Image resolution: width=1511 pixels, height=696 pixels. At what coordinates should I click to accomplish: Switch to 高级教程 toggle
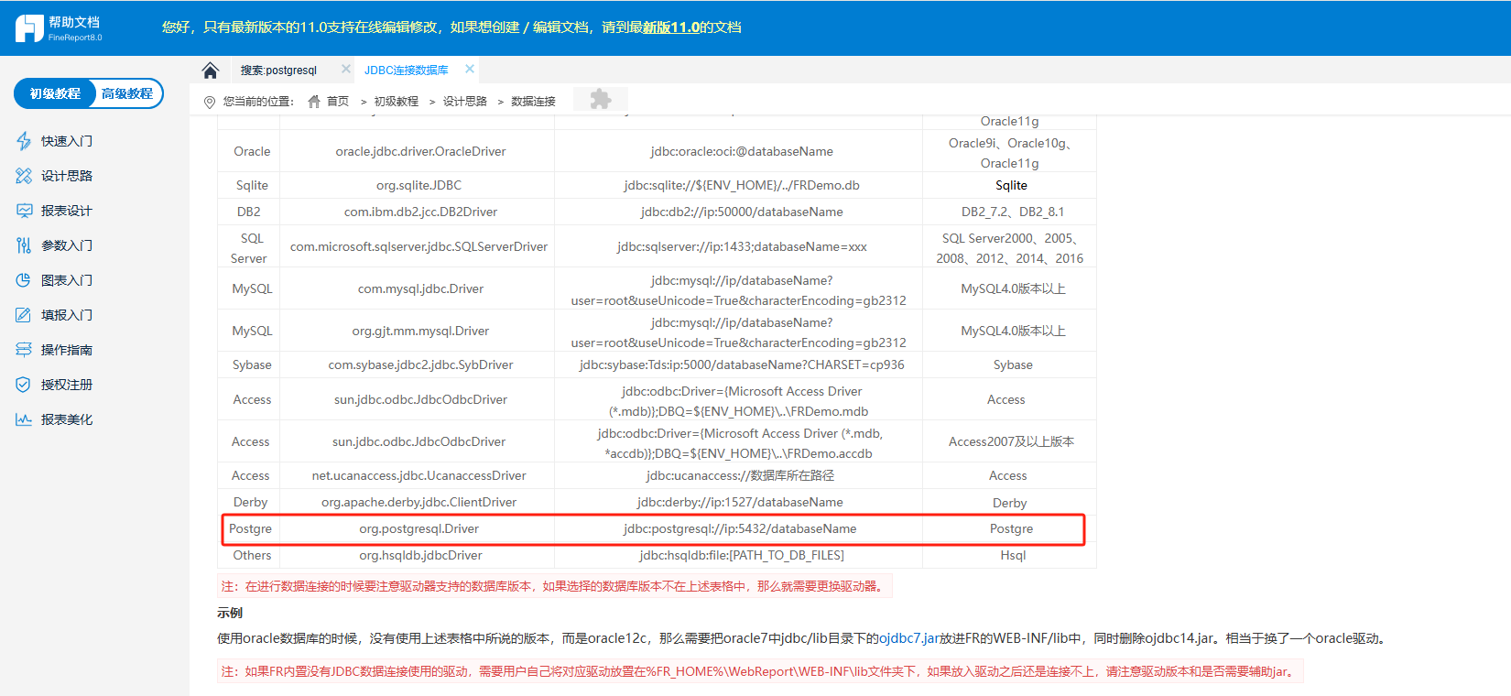[x=127, y=93]
